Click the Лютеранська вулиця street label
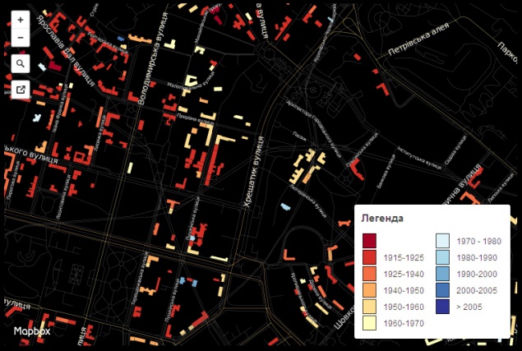This screenshot has width=522, height=351. pos(307,200)
